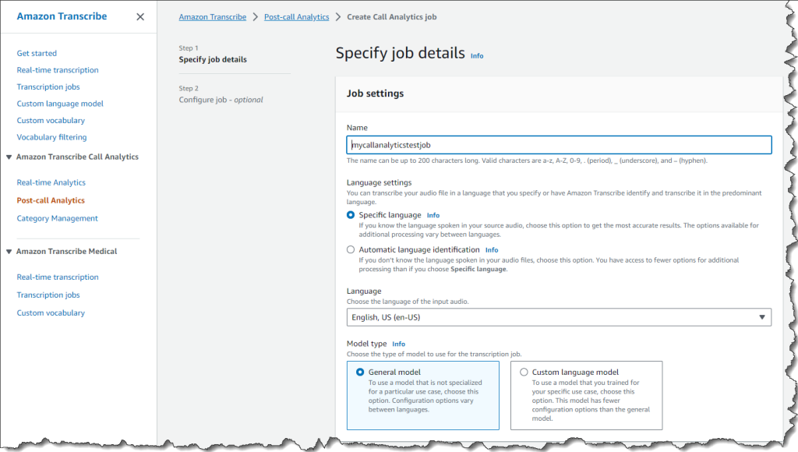
Task: Close the Amazon Transcribe side navigation
Action: point(140,17)
